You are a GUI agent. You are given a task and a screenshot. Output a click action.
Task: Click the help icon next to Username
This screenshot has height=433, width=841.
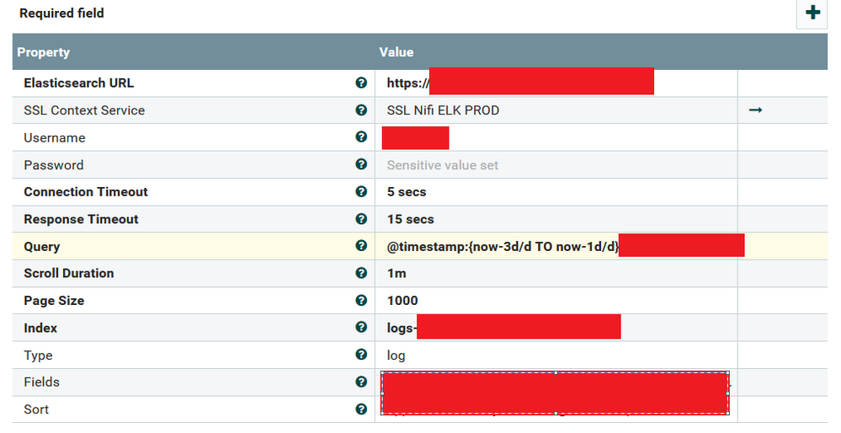[361, 137]
